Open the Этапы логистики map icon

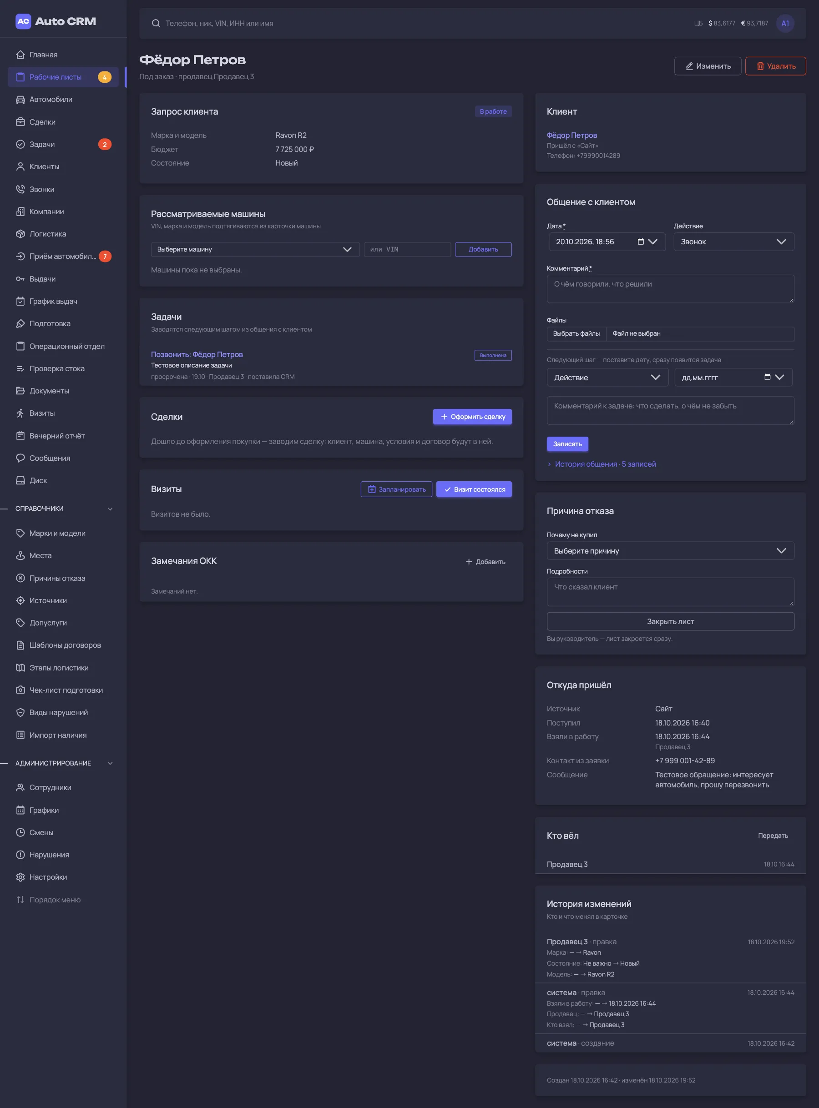pos(20,667)
